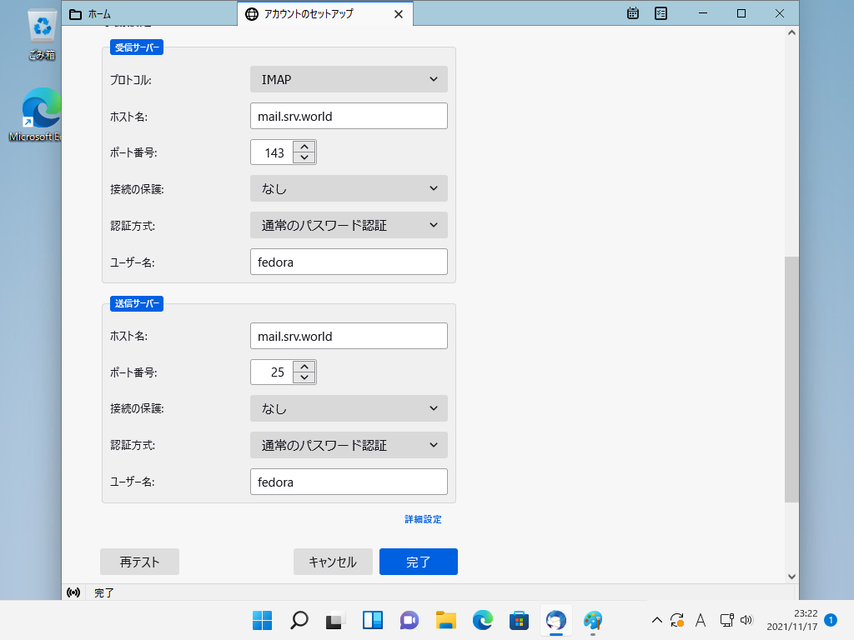Select the アカウントのセットアップ tab

coord(319,14)
